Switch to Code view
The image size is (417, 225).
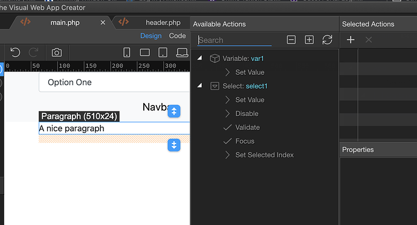[x=178, y=36]
